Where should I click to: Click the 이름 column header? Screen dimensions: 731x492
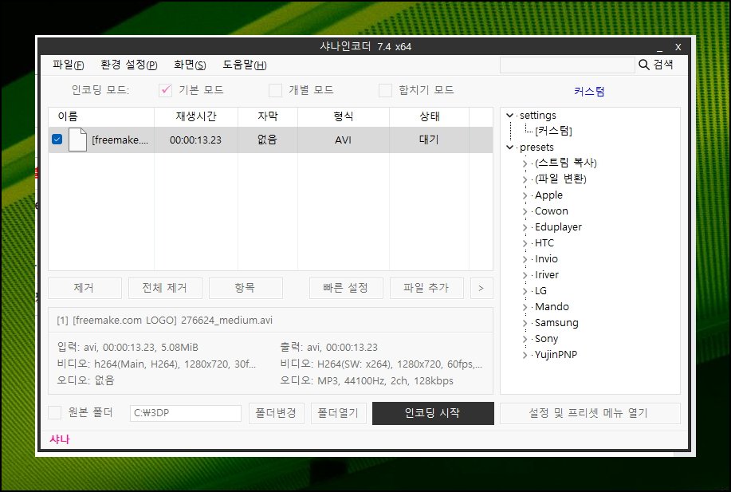101,116
